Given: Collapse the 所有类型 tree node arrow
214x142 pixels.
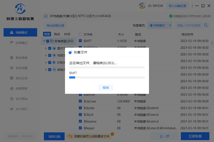Looking at the screenshot, I should (44, 41).
